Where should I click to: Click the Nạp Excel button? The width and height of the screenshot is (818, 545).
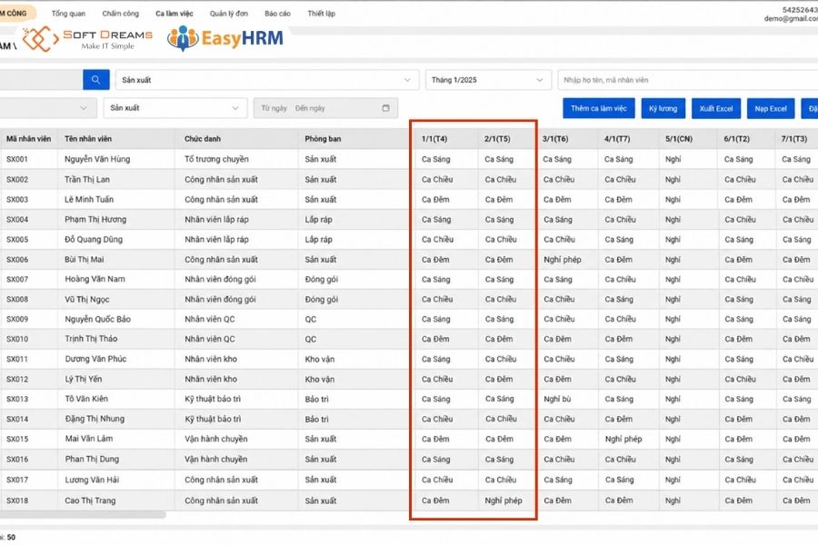pyautogui.click(x=771, y=108)
